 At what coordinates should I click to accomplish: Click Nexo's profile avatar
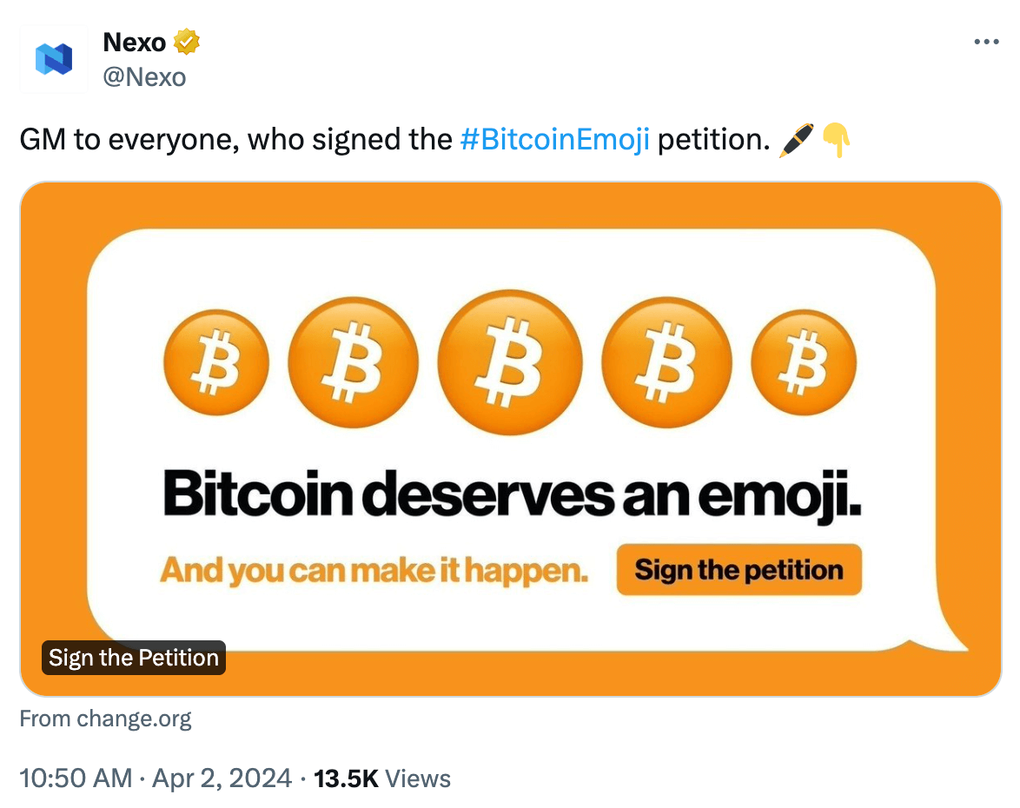pos(53,58)
